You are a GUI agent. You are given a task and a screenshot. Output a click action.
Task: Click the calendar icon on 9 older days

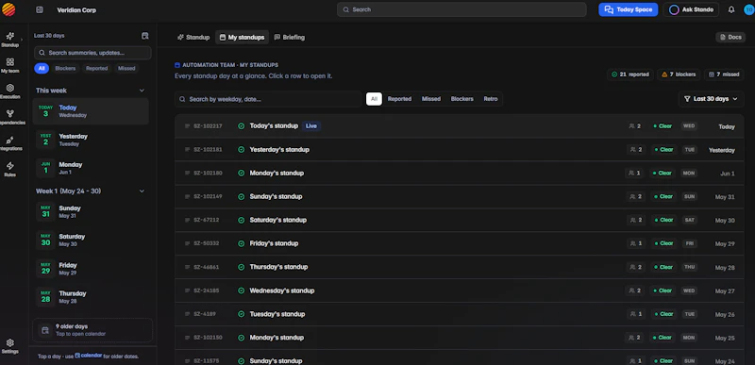click(45, 330)
